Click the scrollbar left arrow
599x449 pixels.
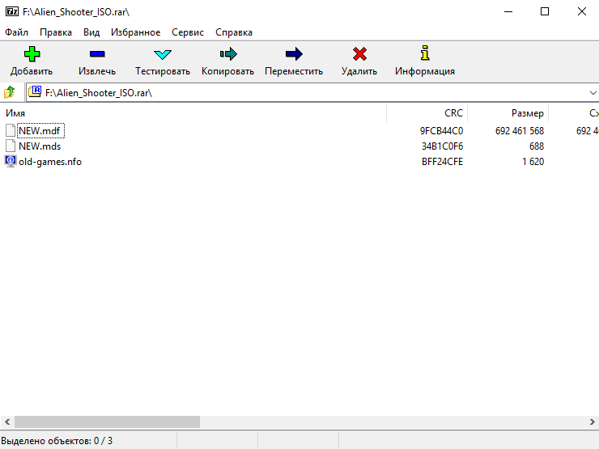(x=7, y=421)
